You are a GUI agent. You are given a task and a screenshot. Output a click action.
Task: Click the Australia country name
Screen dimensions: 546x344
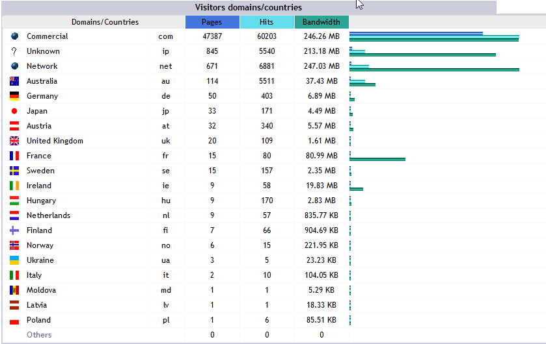[42, 81]
